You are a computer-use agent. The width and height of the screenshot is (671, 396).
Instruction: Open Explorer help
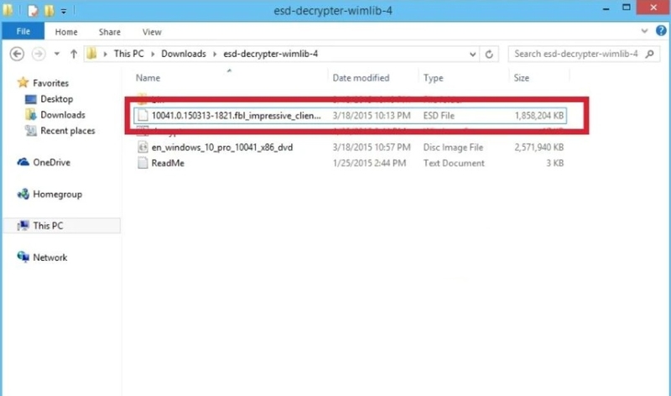(x=661, y=31)
